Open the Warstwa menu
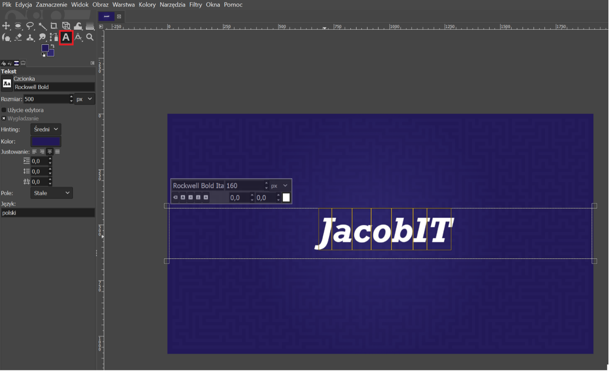 click(x=123, y=4)
